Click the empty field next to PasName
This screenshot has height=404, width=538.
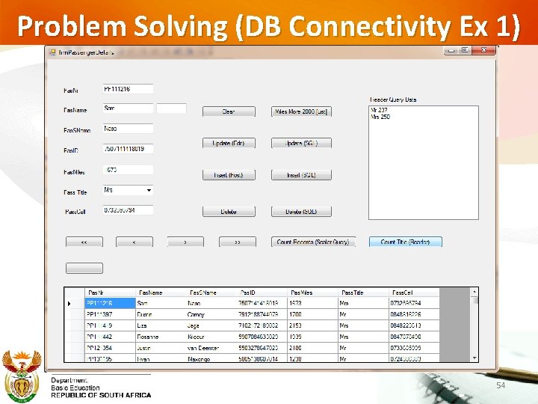click(171, 108)
